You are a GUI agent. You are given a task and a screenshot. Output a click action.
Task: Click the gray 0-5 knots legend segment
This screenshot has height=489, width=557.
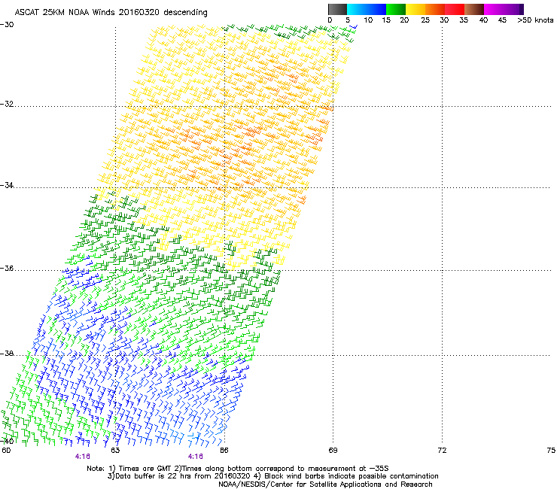tap(337, 9)
